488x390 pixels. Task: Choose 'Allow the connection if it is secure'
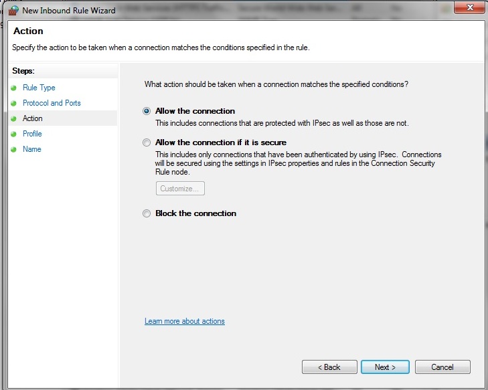147,142
